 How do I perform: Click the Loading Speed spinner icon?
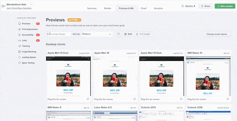coord(20,57)
